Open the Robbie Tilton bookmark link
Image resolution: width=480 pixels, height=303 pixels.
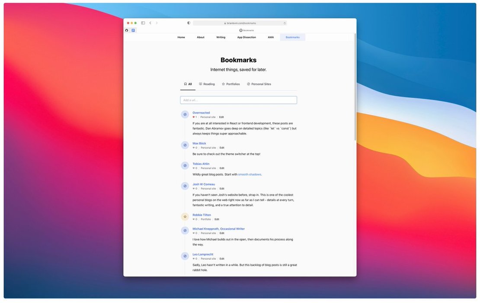pos(202,215)
